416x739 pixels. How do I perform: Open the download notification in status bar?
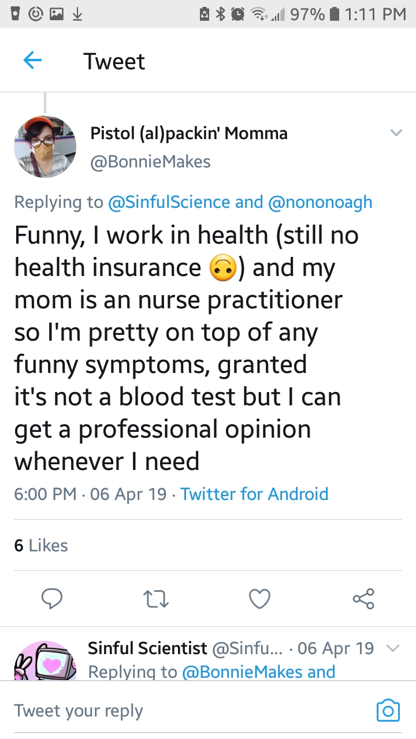click(x=76, y=14)
